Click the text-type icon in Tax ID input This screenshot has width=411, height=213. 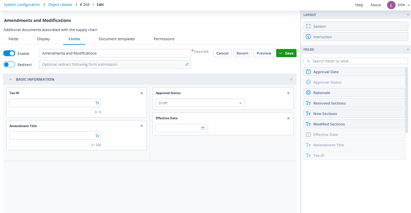97,103
